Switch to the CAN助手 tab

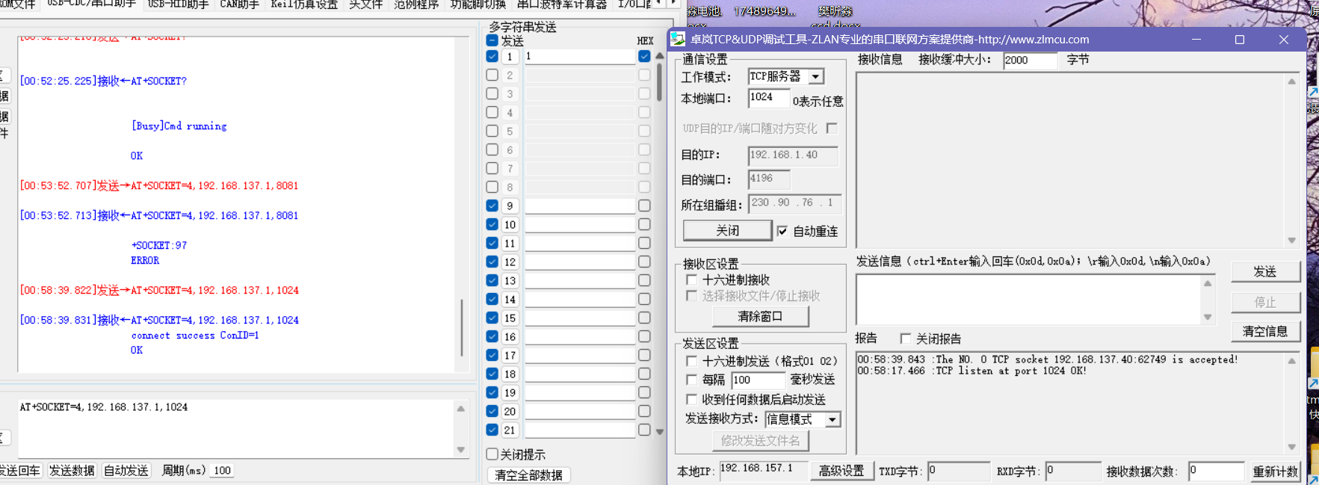click(x=239, y=4)
